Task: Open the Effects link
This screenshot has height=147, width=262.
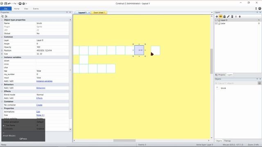Action: tap(39, 98)
